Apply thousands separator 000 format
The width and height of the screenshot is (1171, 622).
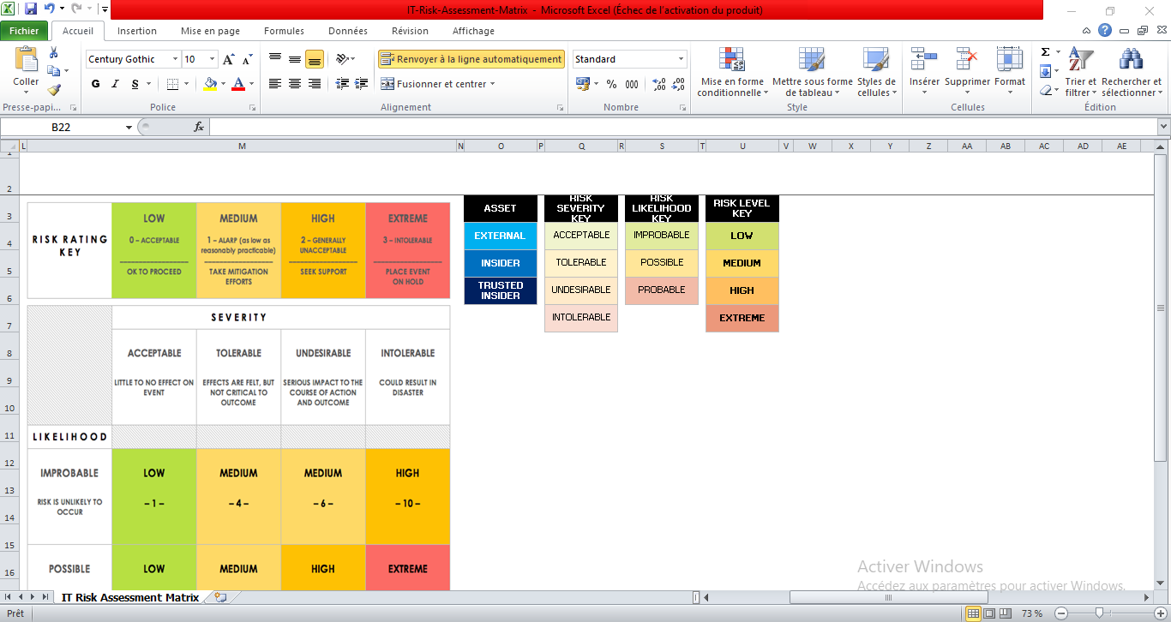click(x=632, y=84)
